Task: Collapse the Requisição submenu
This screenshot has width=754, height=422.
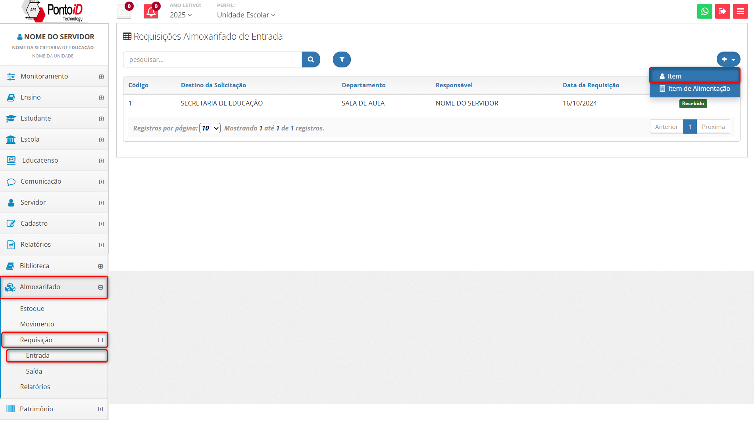Action: [100, 340]
